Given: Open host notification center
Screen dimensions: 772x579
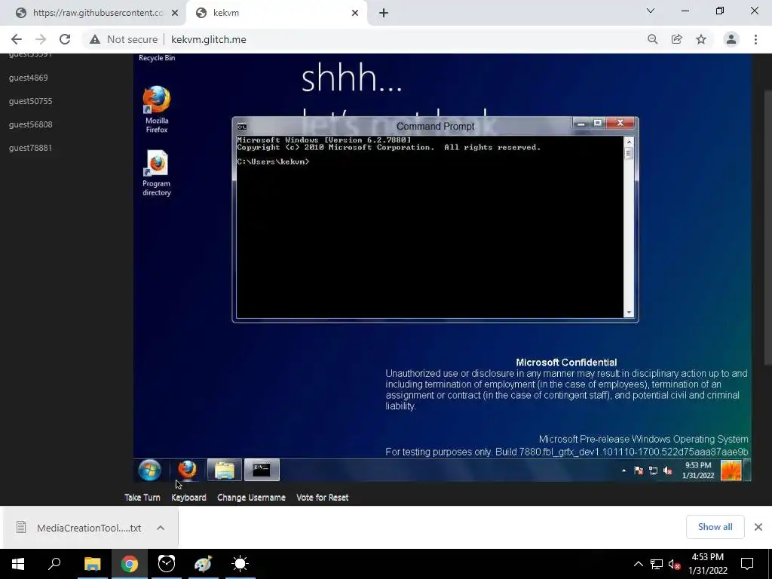Looking at the screenshot, I should [x=747, y=564].
